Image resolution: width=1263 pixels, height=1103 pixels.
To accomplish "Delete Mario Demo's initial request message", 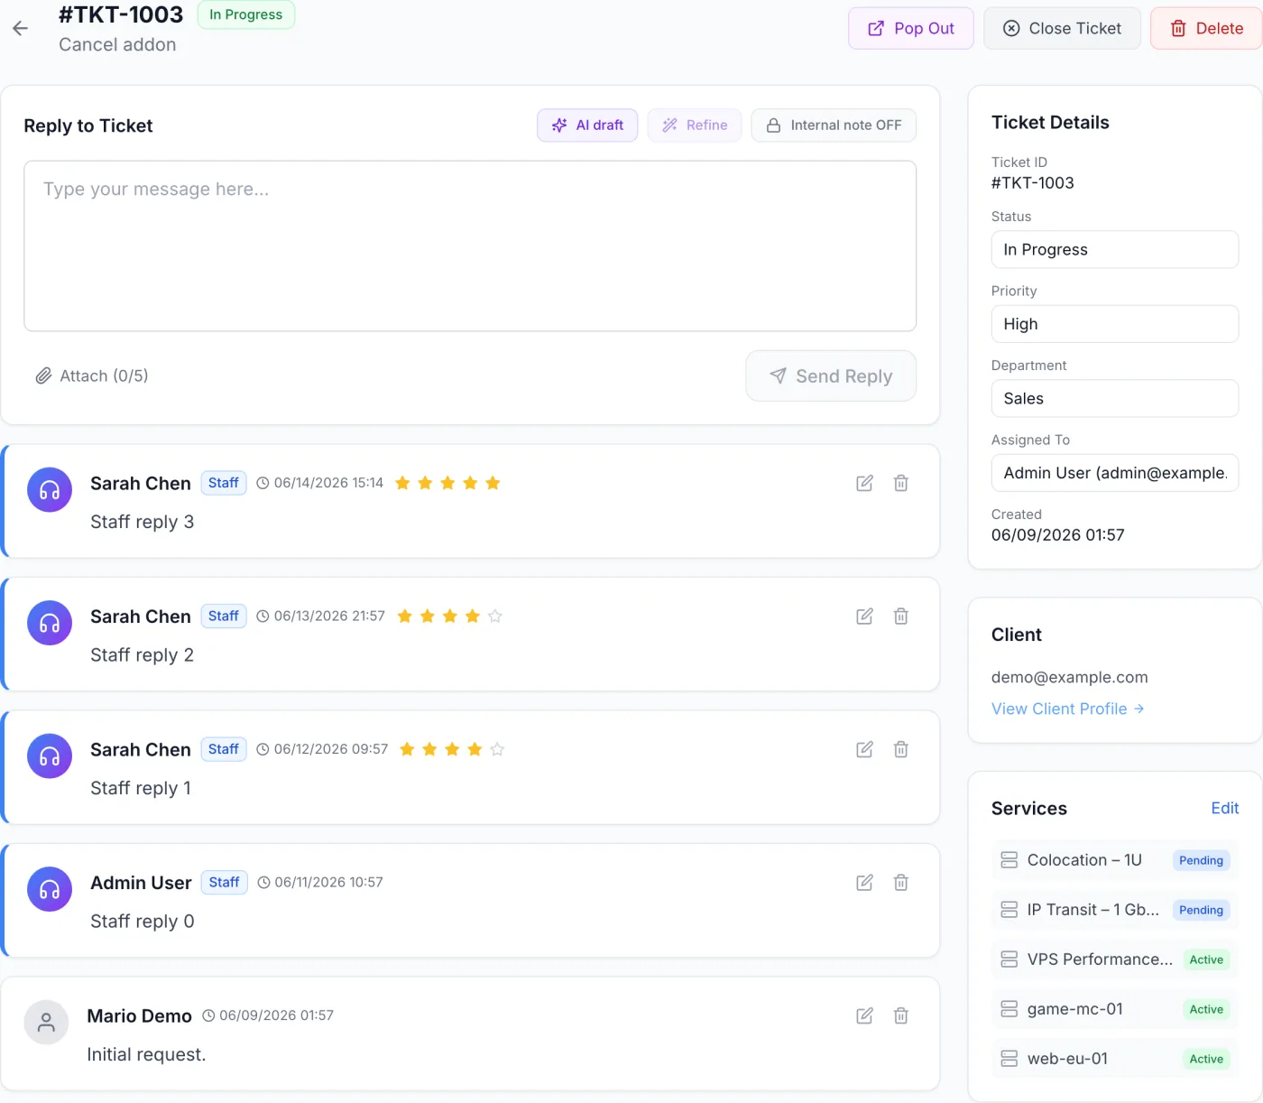I will [900, 1015].
